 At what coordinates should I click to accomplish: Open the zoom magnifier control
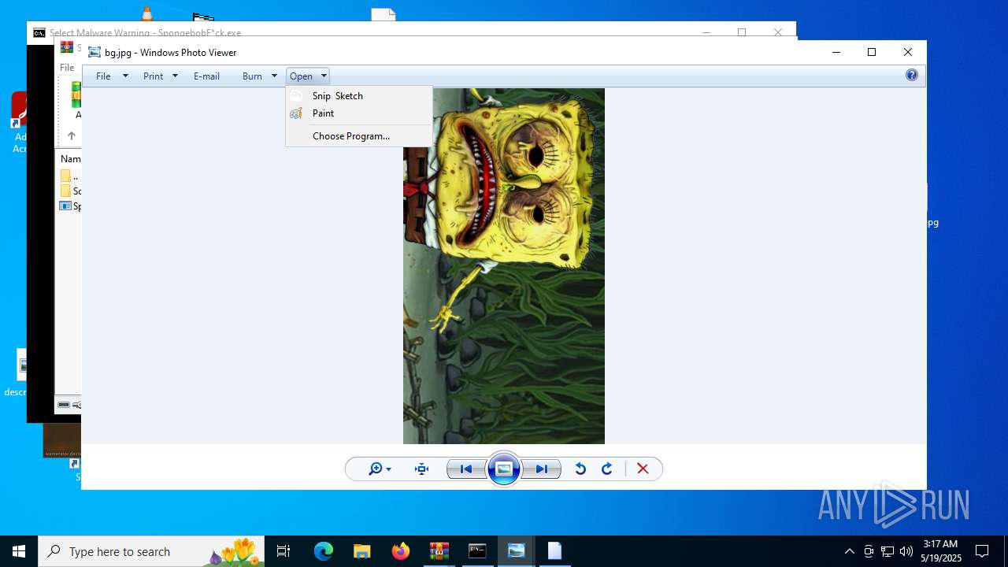pos(380,469)
